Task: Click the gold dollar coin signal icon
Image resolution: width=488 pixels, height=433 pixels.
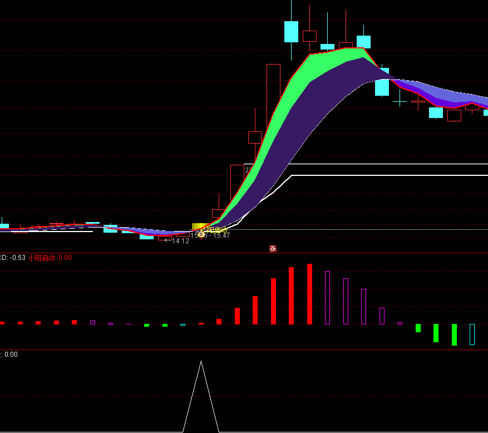Action: (201, 235)
